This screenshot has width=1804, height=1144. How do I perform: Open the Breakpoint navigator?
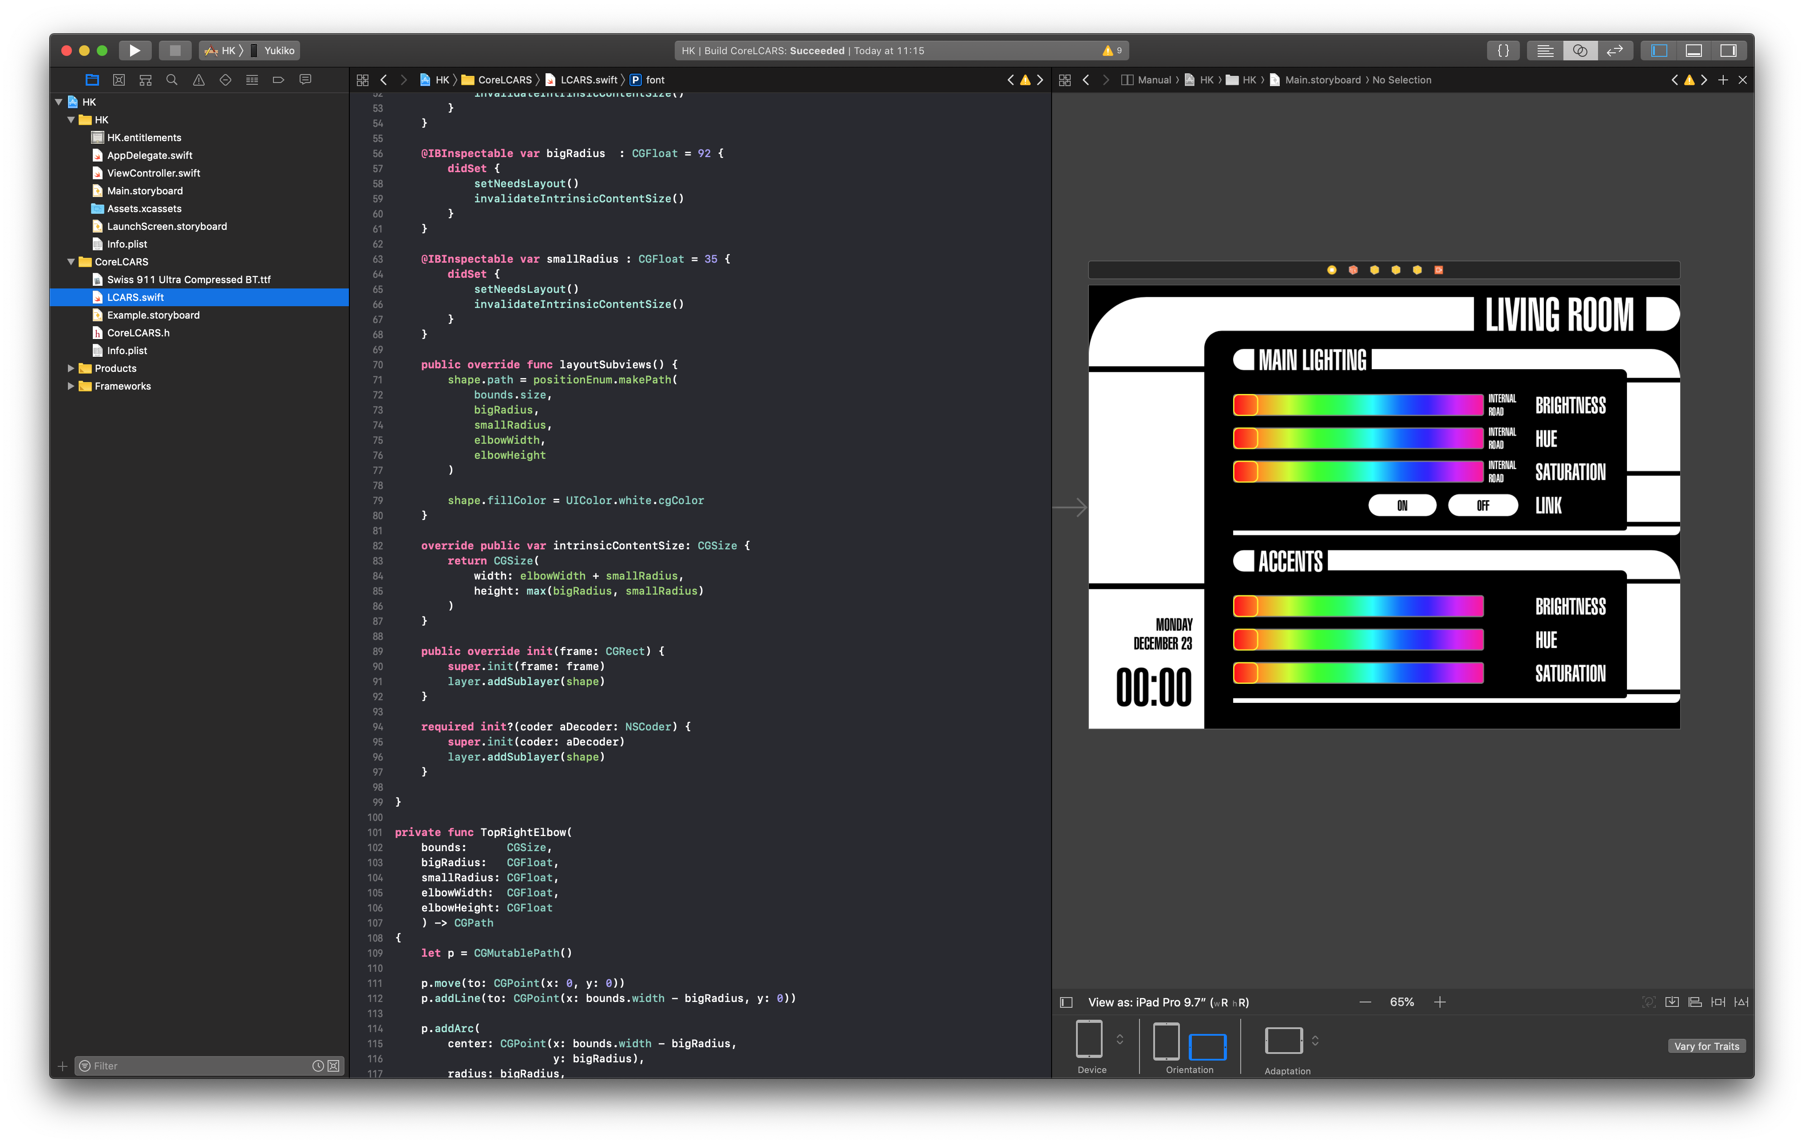[x=279, y=79]
